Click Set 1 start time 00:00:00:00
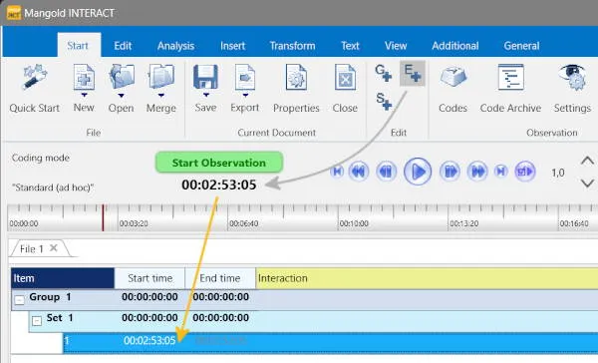 click(x=149, y=317)
